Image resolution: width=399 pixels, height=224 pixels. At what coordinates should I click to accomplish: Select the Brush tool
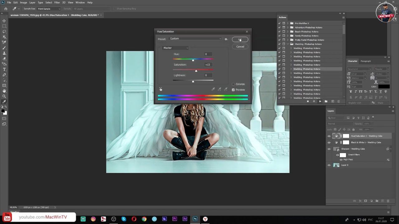tap(4, 48)
